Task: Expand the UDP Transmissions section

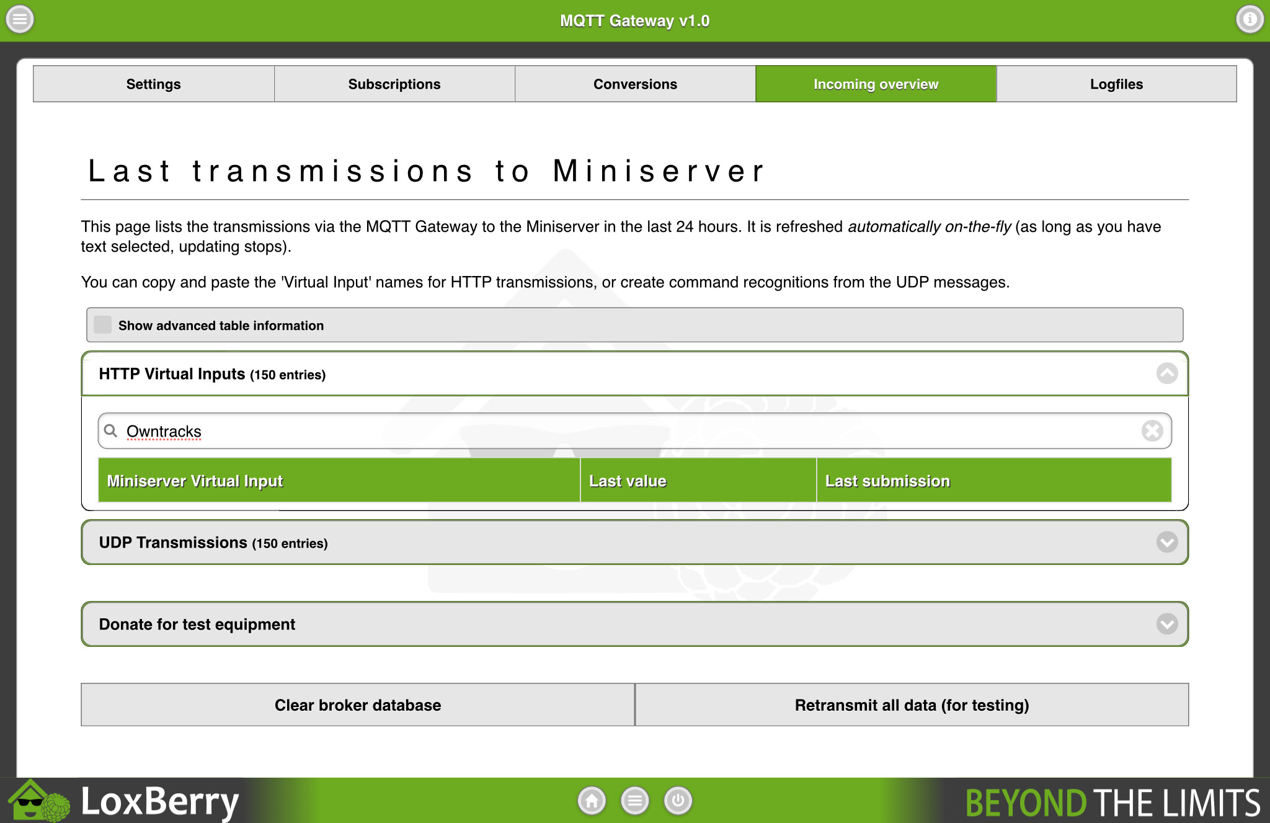Action: 1166,543
